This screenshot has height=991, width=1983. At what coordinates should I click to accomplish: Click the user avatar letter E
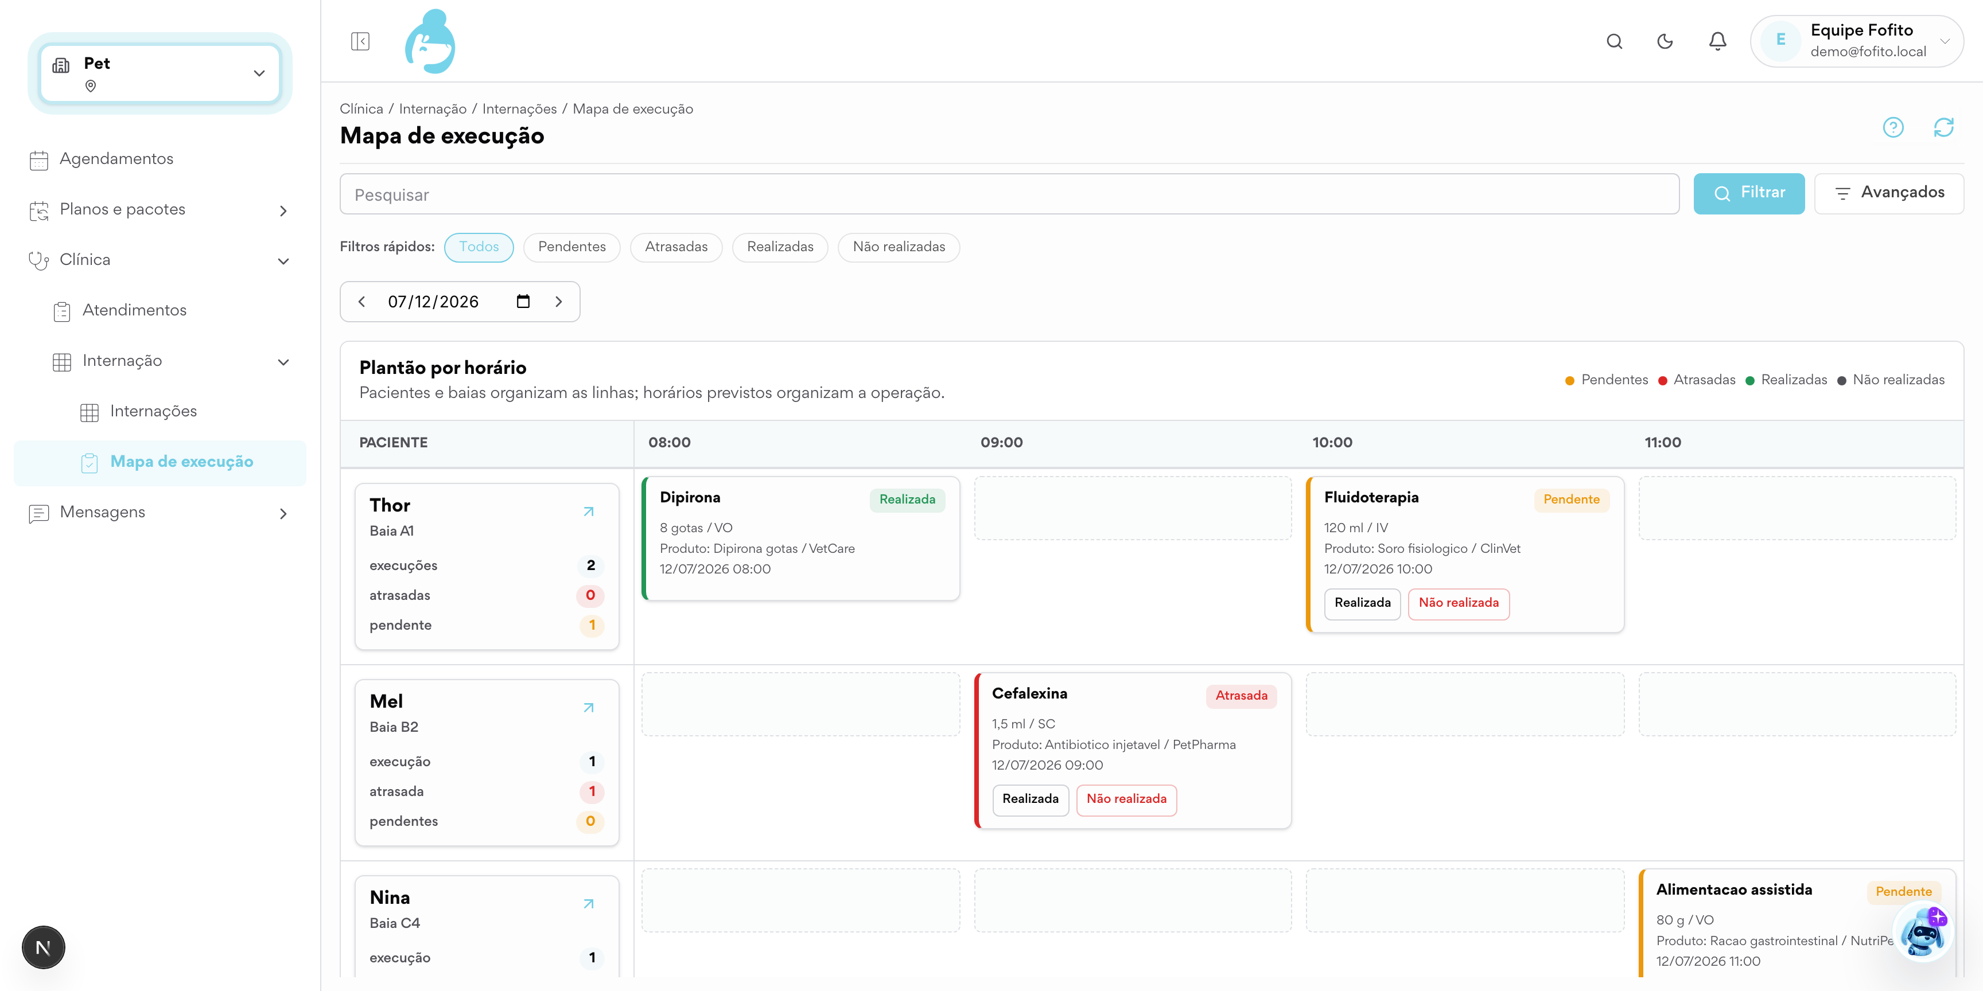[1780, 41]
